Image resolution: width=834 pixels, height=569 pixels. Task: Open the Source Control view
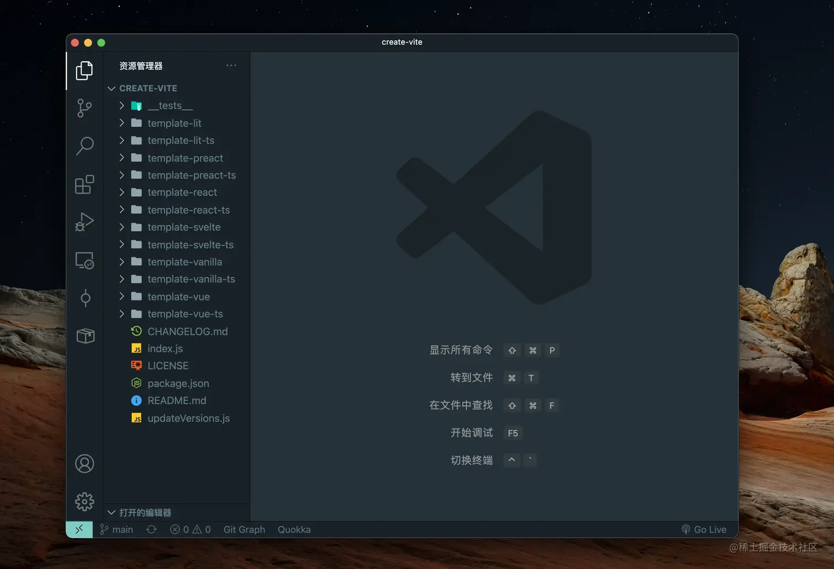(84, 108)
